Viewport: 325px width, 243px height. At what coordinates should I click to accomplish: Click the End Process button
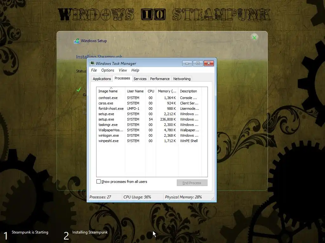(x=192, y=183)
